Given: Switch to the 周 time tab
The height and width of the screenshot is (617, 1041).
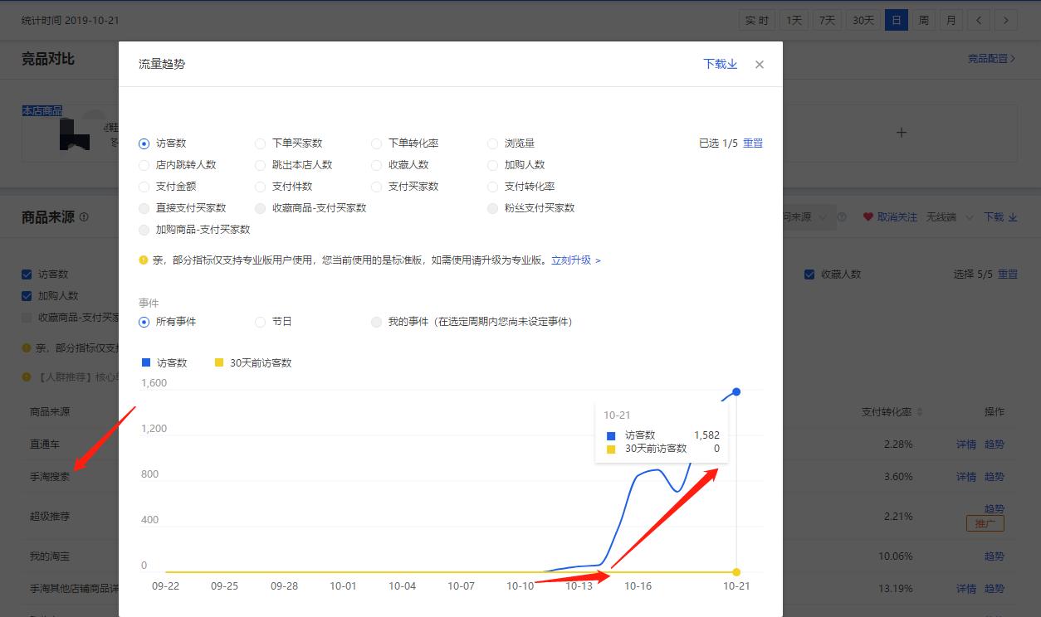Looking at the screenshot, I should [x=923, y=19].
